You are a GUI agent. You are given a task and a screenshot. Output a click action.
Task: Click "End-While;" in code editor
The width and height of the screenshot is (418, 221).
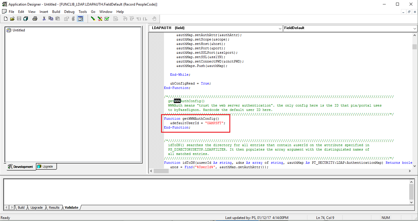point(180,75)
